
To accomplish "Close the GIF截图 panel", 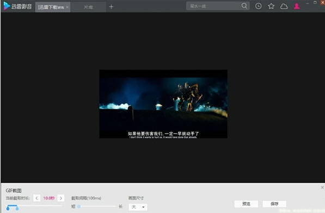I will pyautogui.click(x=322, y=187).
